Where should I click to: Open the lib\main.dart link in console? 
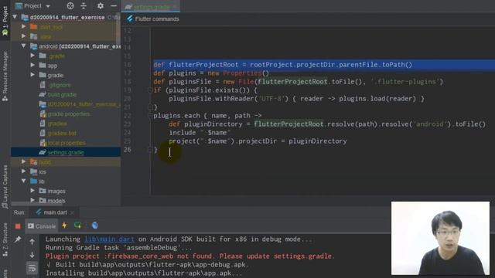click(109, 239)
